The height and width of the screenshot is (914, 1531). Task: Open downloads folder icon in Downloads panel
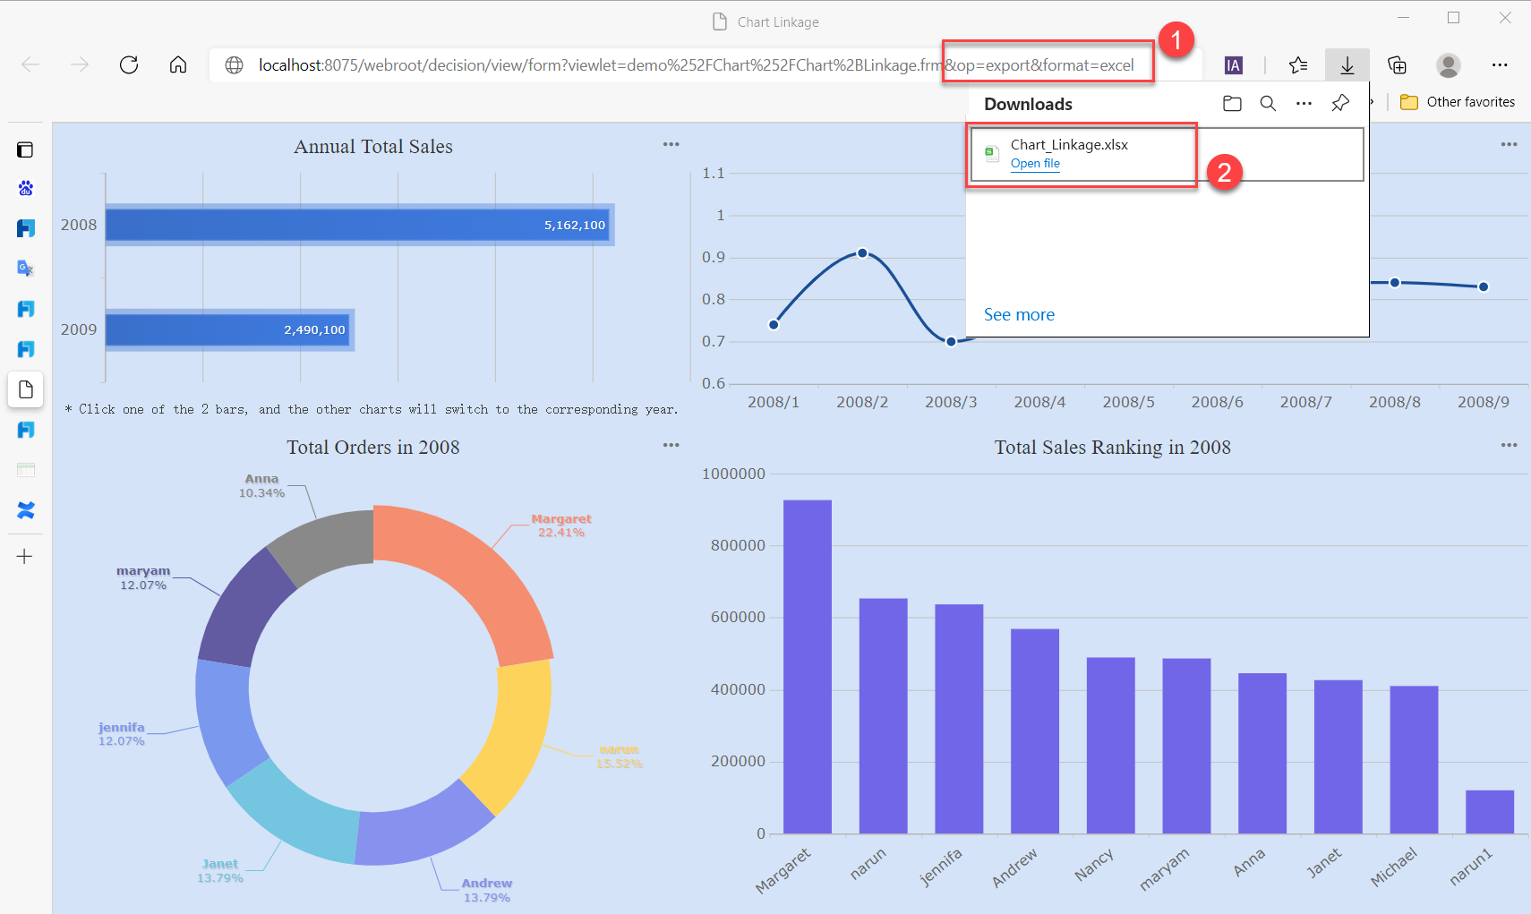click(x=1232, y=103)
